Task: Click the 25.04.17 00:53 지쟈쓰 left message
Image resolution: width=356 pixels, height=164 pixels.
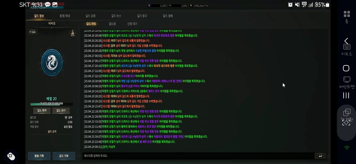Action: coord(115,56)
